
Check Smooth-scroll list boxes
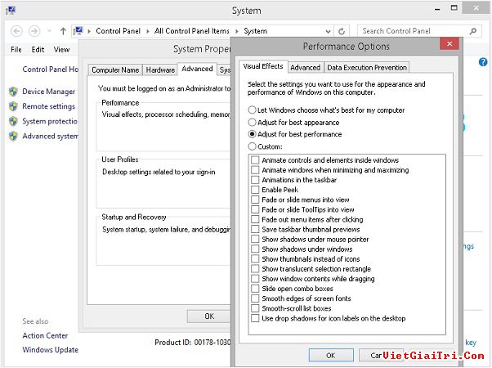click(x=255, y=308)
